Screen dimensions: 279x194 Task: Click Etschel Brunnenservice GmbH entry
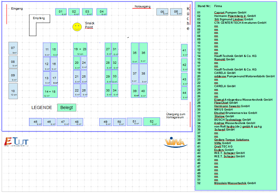(x=236, y=113)
